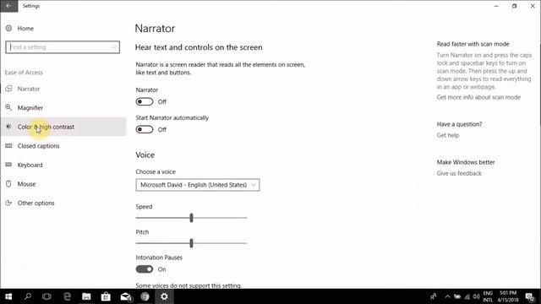Click the Mouse sidebar icon
This screenshot has height=304, width=541.
coord(8,184)
